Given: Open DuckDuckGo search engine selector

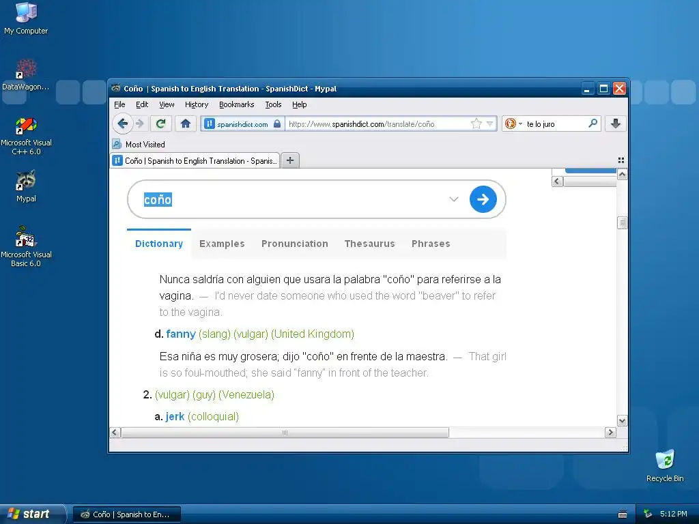Looking at the screenshot, I should (x=513, y=123).
